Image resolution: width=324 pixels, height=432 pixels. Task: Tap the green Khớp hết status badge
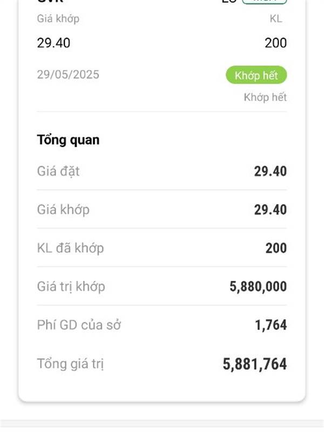coord(256,75)
